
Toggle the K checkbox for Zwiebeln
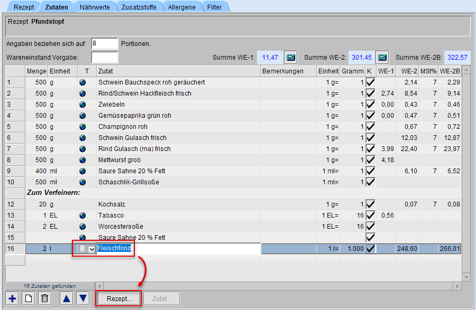(370, 105)
